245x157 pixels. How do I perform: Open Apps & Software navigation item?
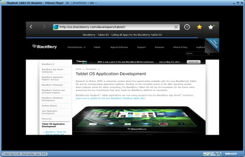click(x=119, y=47)
